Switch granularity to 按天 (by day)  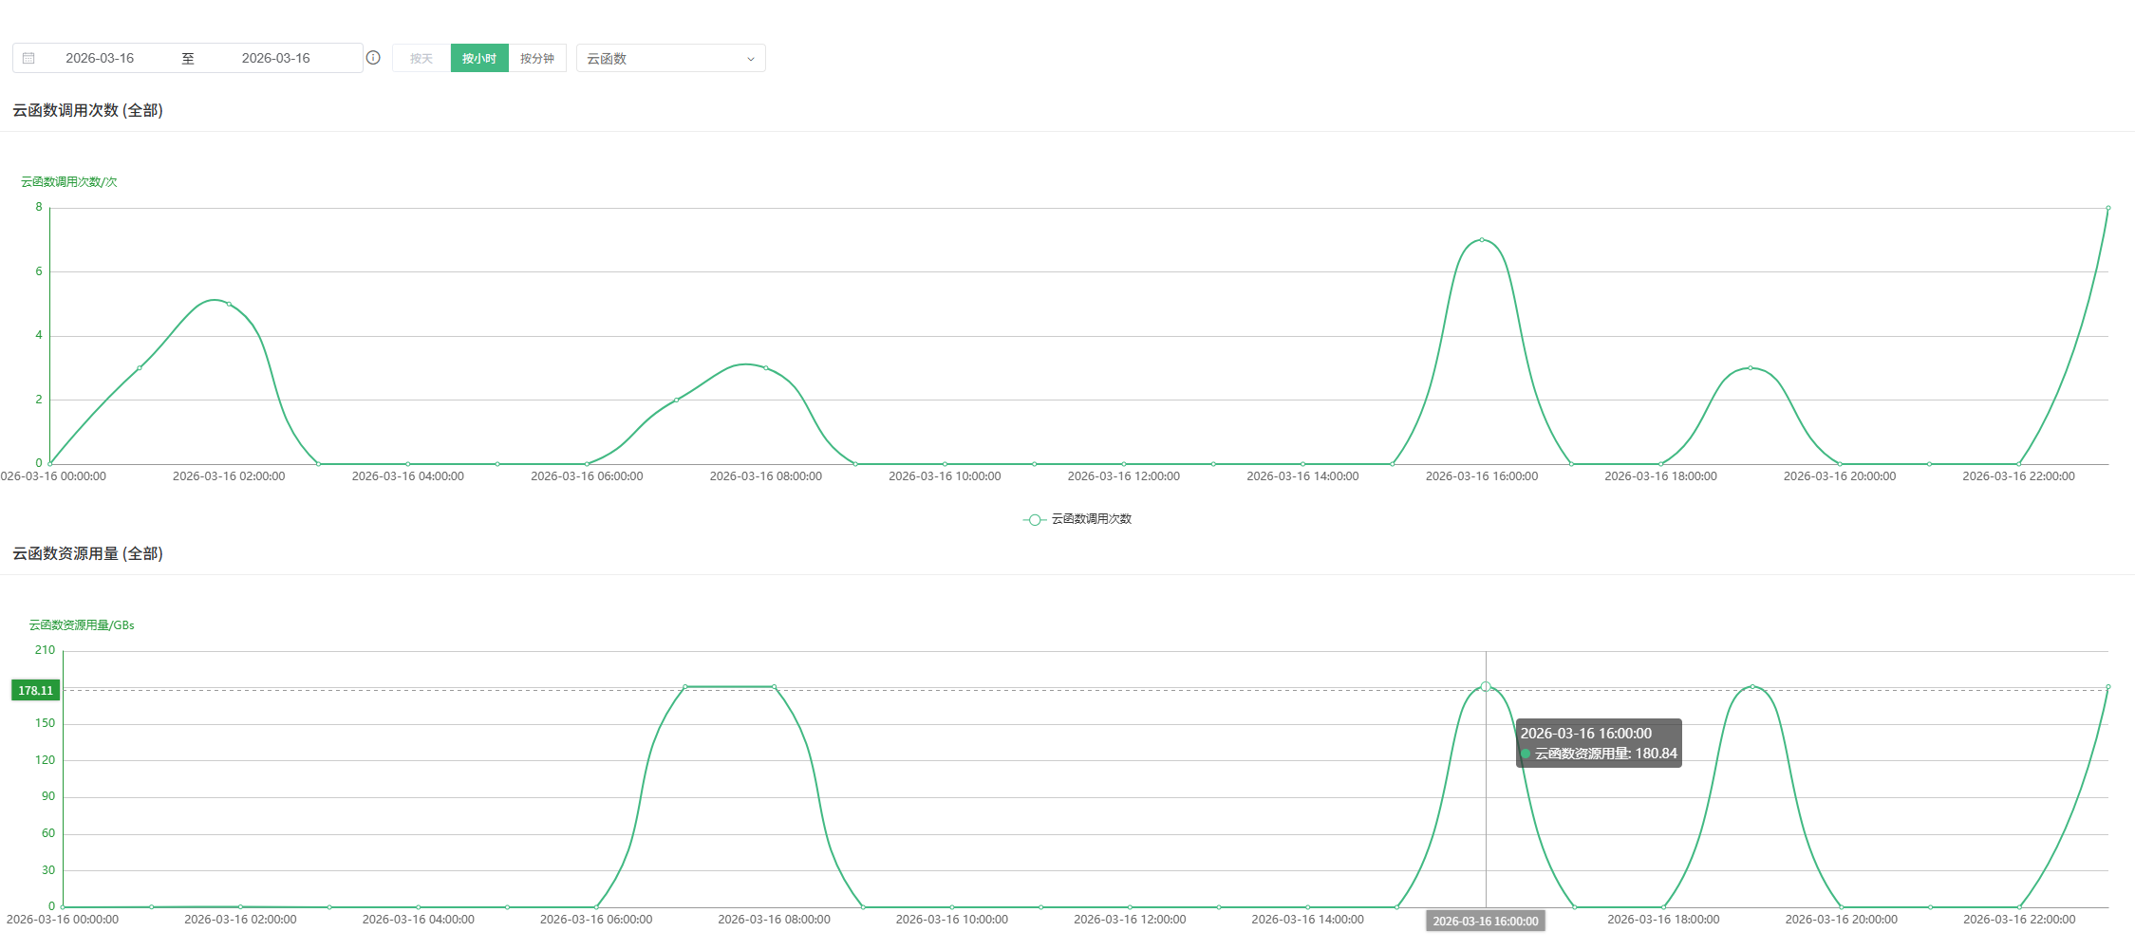421,58
